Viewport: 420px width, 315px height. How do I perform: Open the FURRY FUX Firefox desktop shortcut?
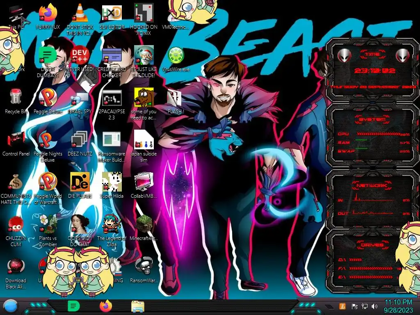pos(48,14)
